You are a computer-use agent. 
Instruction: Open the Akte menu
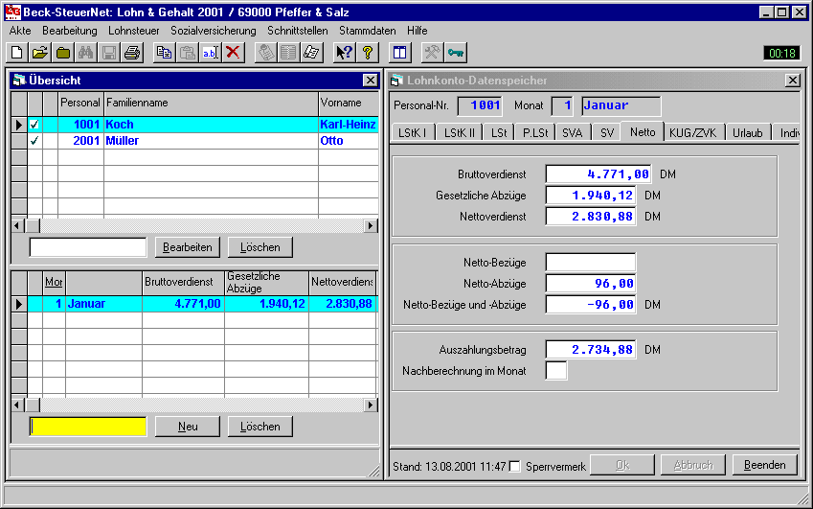[20, 31]
